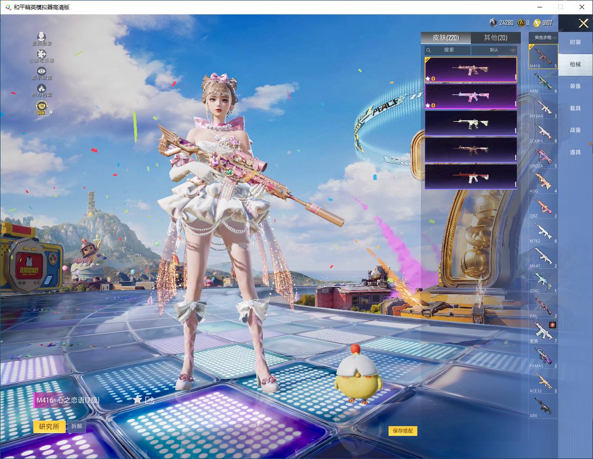This screenshot has height=459, width=593.
Task: Select the pink-blue M416 skin thumbnail
Action: pos(471,96)
